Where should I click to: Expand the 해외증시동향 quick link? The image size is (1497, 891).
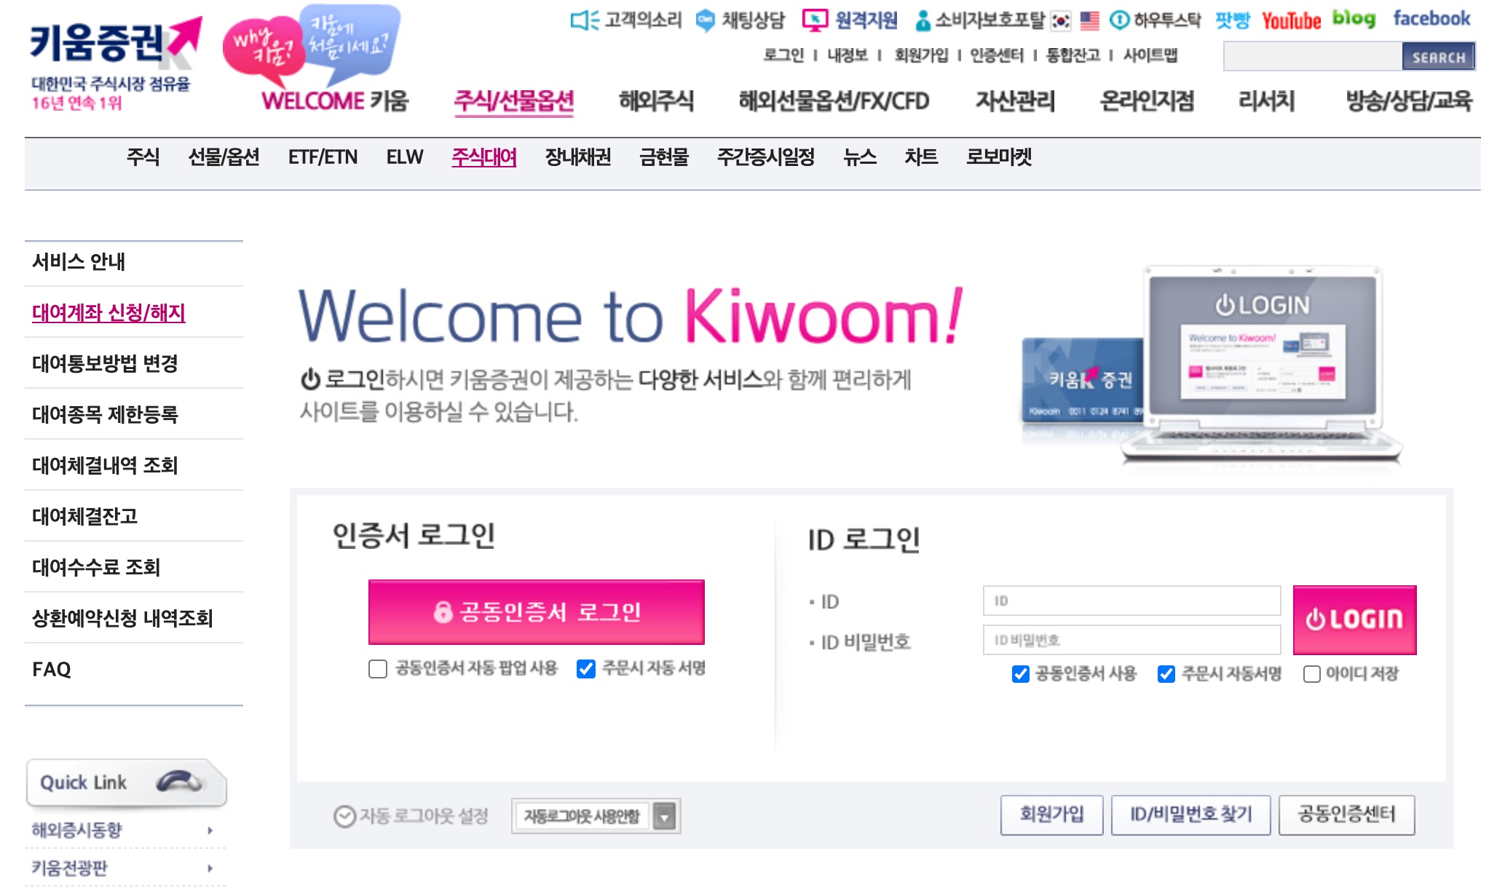point(124,830)
